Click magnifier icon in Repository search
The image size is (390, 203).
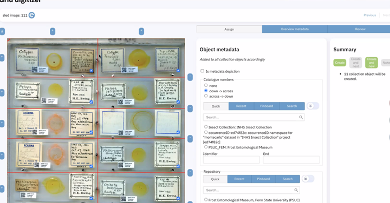pyautogui.click(x=296, y=190)
